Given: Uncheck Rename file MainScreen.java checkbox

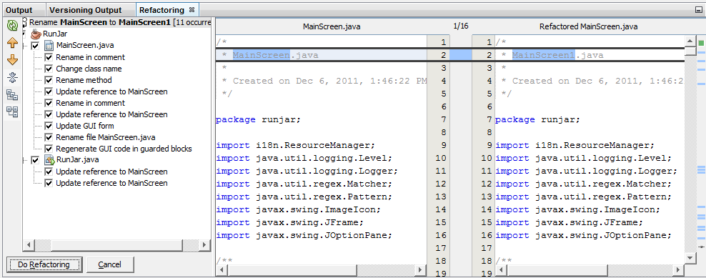Looking at the screenshot, I should coord(49,137).
